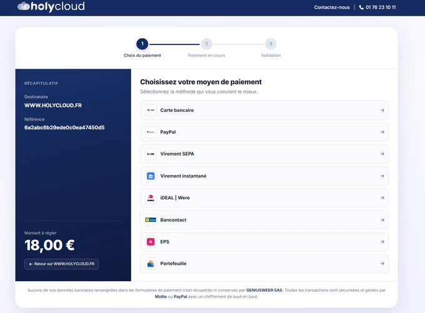Click the left arrow icon in the Retour button
The height and width of the screenshot is (313, 425).
tap(31, 264)
